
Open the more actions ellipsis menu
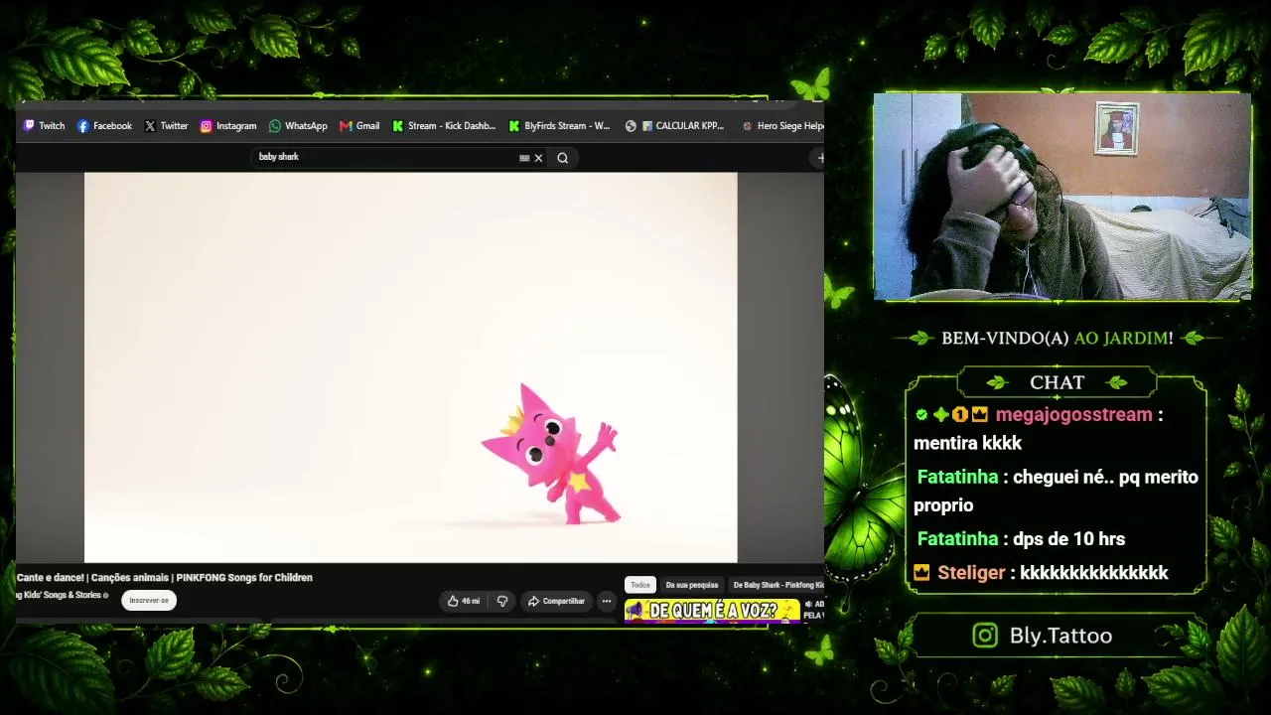(606, 601)
